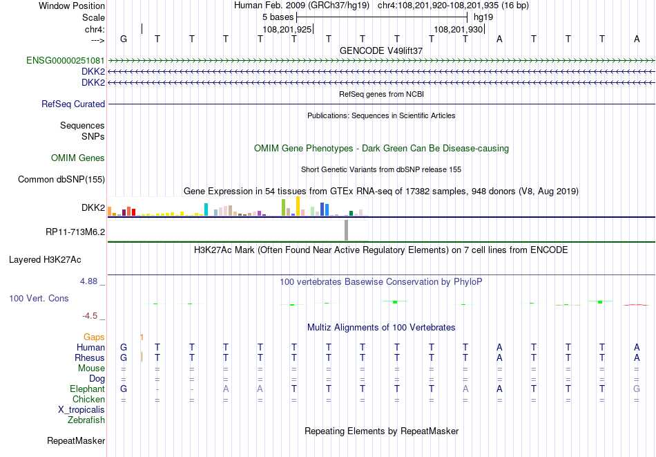Viewport: 656px width, 457px height.
Task: Select the Mouse alignment row label
Action: (92, 369)
